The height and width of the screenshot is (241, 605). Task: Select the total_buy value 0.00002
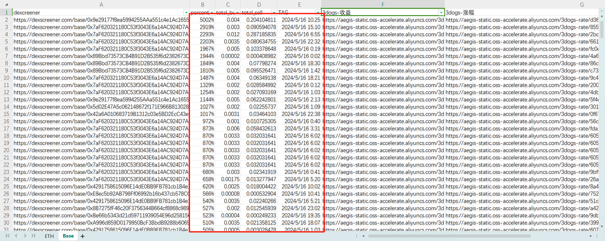[x=228, y=56]
